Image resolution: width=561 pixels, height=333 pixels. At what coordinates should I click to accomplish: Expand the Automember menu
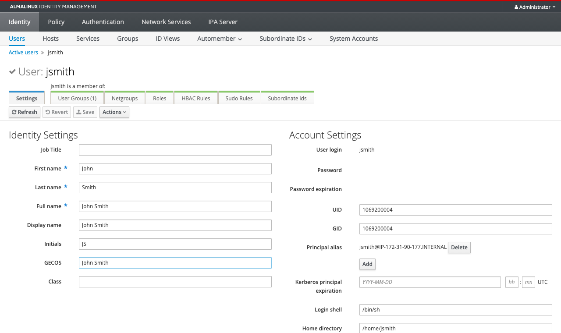click(220, 39)
